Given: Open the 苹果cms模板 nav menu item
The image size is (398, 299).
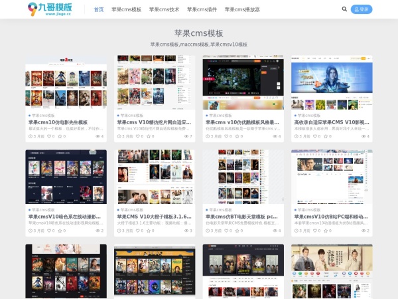Looking at the screenshot, I should click(x=126, y=10).
